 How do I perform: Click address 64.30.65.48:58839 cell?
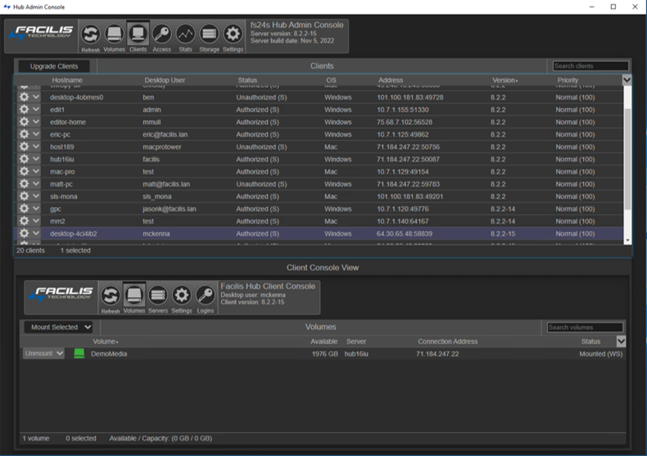(x=405, y=233)
